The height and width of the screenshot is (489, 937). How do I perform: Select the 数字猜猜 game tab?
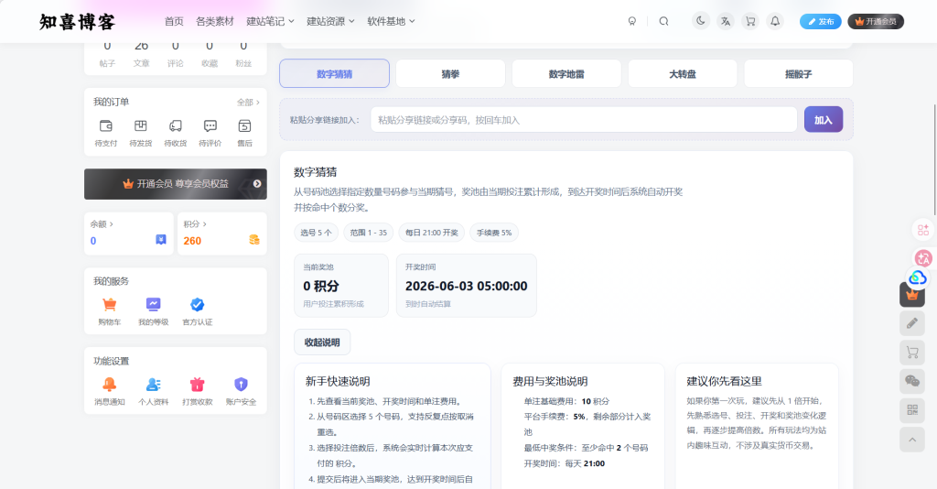coord(335,73)
